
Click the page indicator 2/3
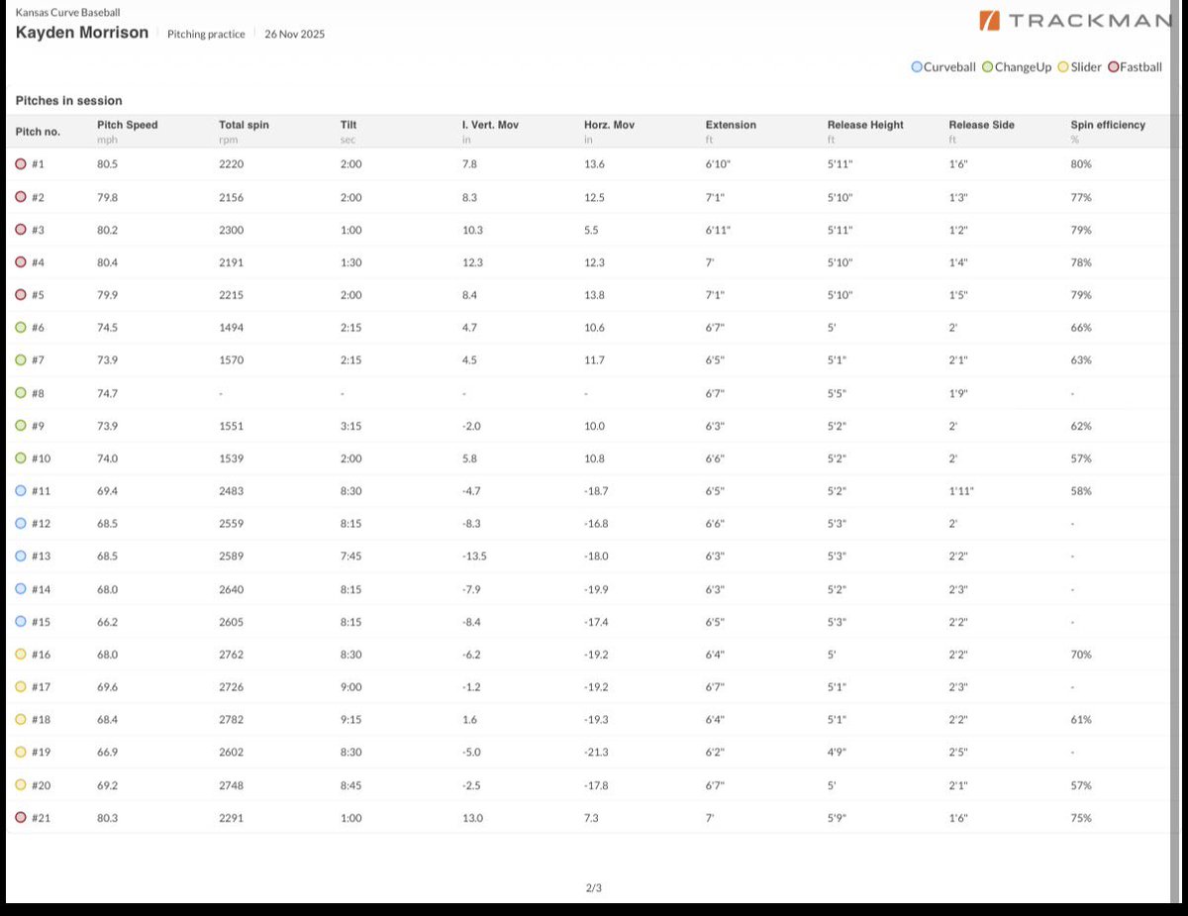pos(594,887)
